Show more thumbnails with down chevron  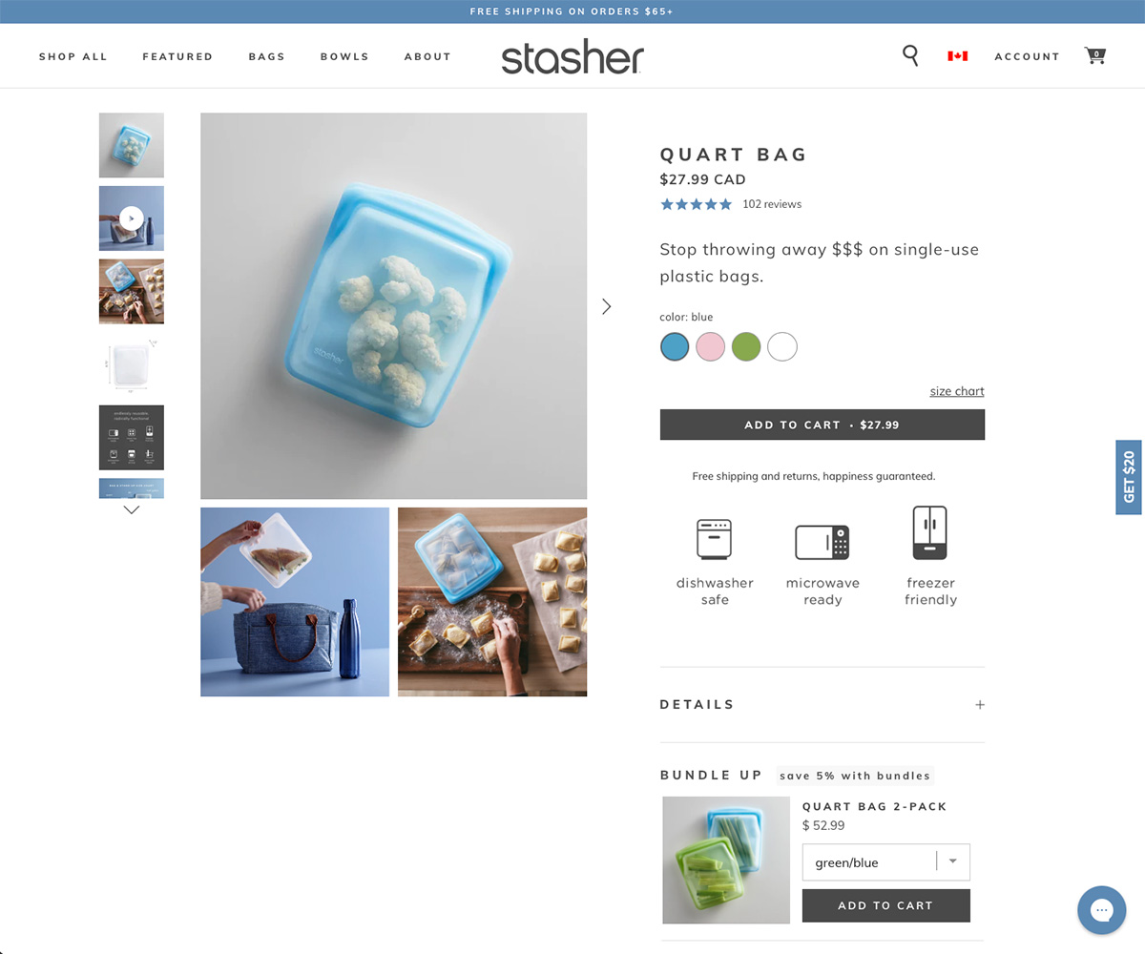[132, 510]
